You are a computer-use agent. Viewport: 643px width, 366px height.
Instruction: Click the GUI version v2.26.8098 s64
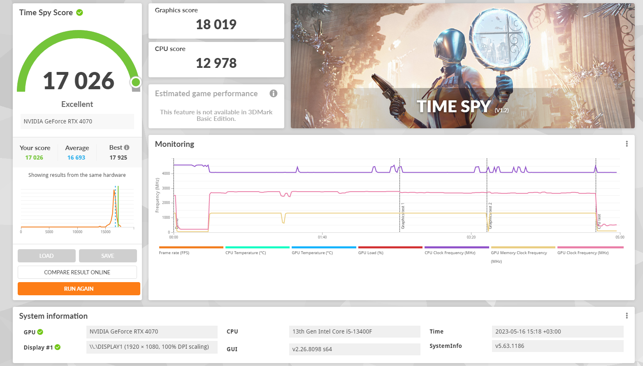point(355,349)
